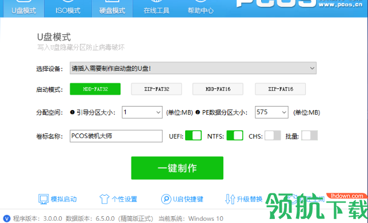The height and width of the screenshot is (223, 368).
Task: Click 当前系统: Windows 10 status text
Action: point(191,218)
